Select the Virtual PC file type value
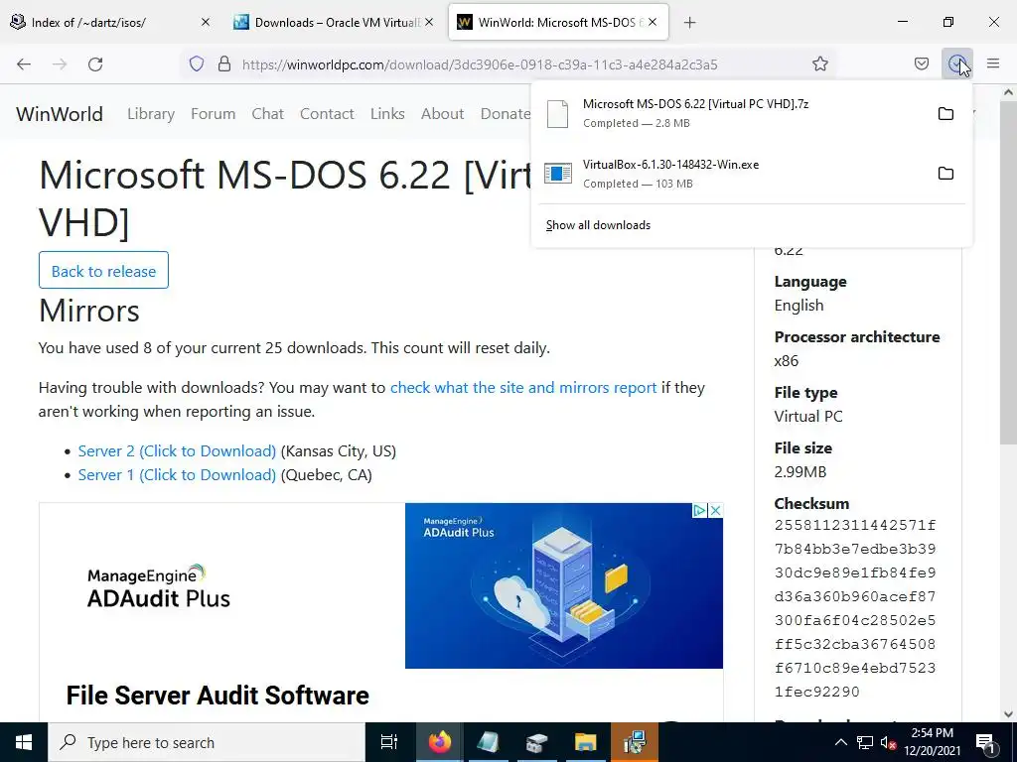 [808, 417]
